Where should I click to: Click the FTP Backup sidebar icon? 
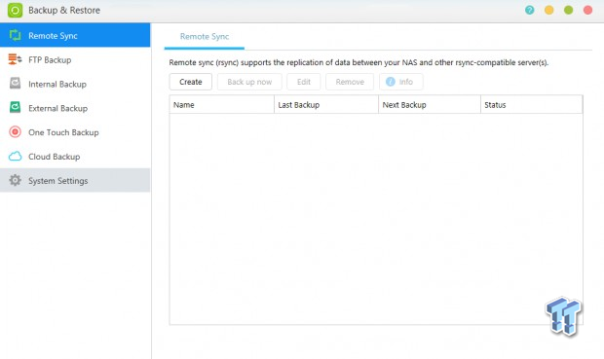click(x=15, y=59)
